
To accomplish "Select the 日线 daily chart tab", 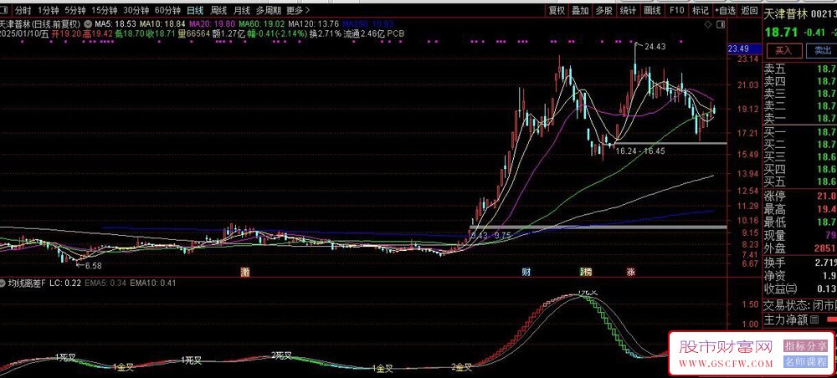I will 195,9.
